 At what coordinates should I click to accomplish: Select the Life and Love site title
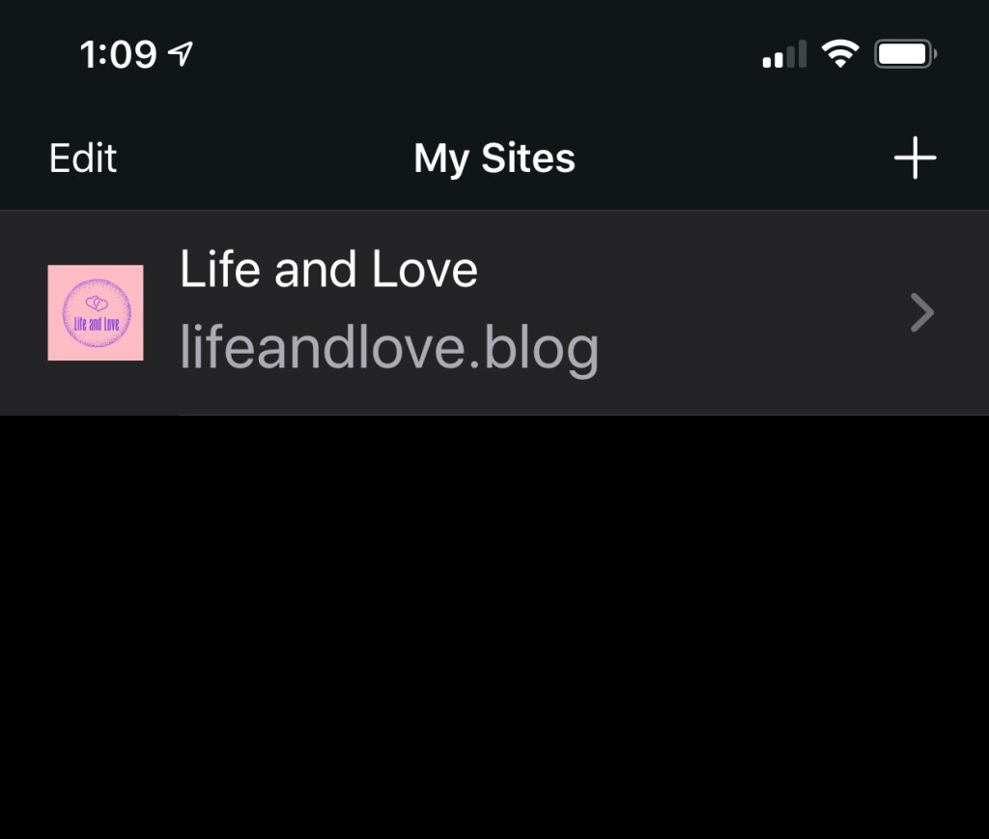tap(328, 270)
